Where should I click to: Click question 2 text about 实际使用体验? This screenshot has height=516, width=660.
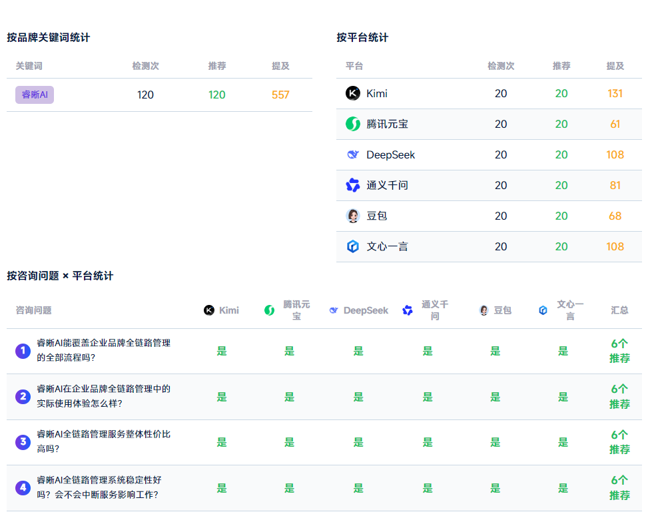click(x=103, y=396)
